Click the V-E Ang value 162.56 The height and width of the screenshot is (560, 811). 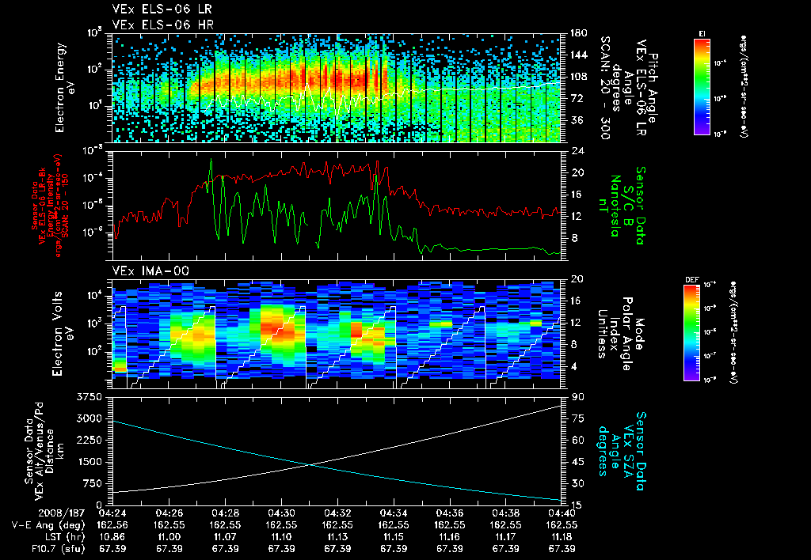click(112, 525)
